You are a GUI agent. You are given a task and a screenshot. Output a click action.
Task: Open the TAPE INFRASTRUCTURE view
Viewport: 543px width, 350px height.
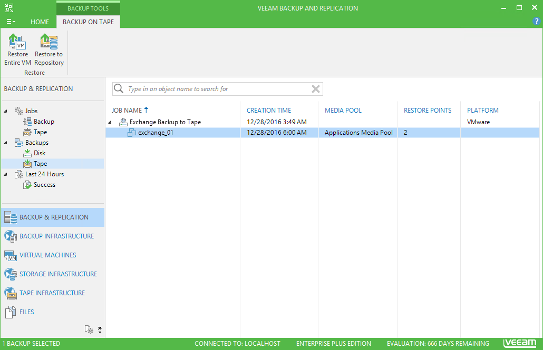[x=53, y=293]
